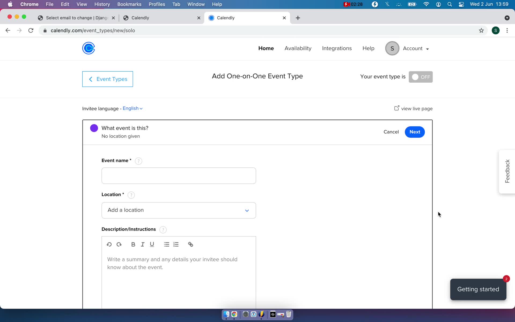
Task: Click the Event name input field
Action: click(179, 175)
